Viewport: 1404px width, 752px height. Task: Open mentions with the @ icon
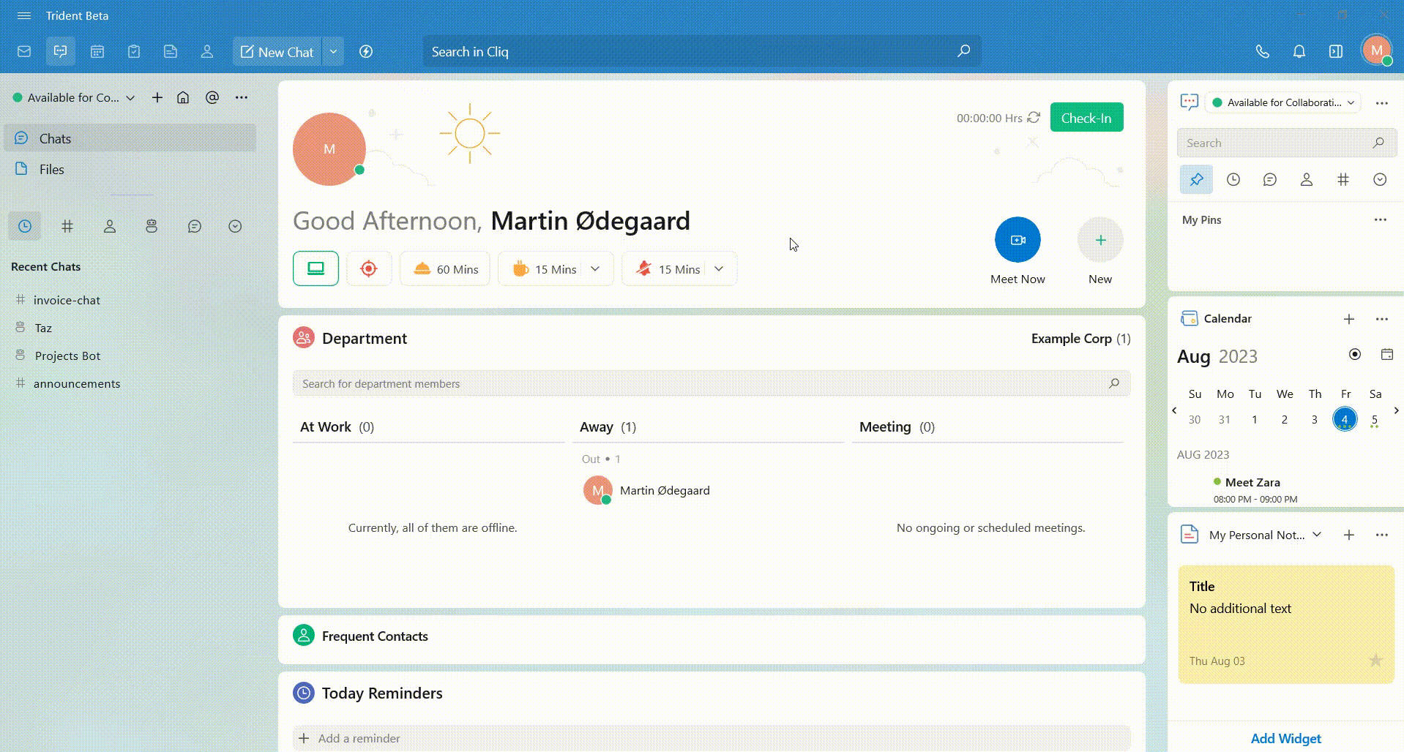point(212,97)
